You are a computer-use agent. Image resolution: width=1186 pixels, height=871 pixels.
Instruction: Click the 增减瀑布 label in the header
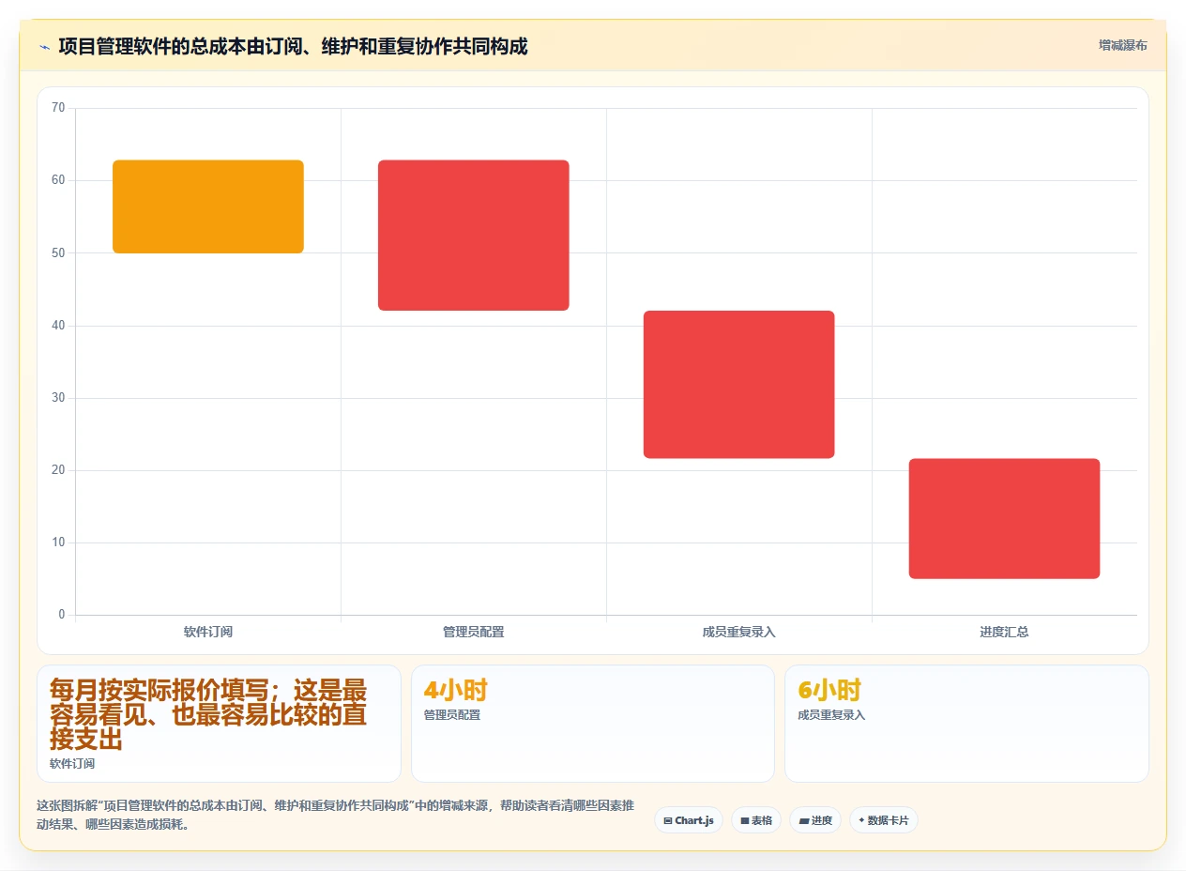(x=1122, y=45)
